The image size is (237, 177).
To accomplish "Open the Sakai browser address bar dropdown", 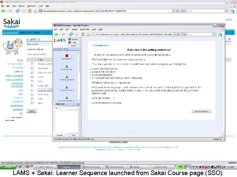I will click(174, 11).
